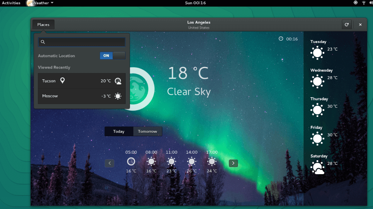Click the volume icon in top bar
The width and height of the screenshot is (373, 209).
[371, 3]
